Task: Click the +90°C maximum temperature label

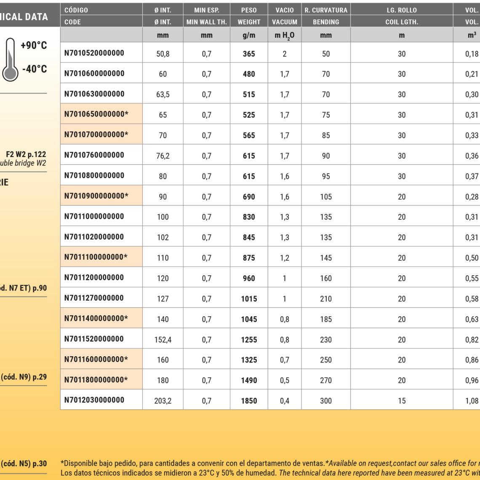Action: click(x=34, y=45)
